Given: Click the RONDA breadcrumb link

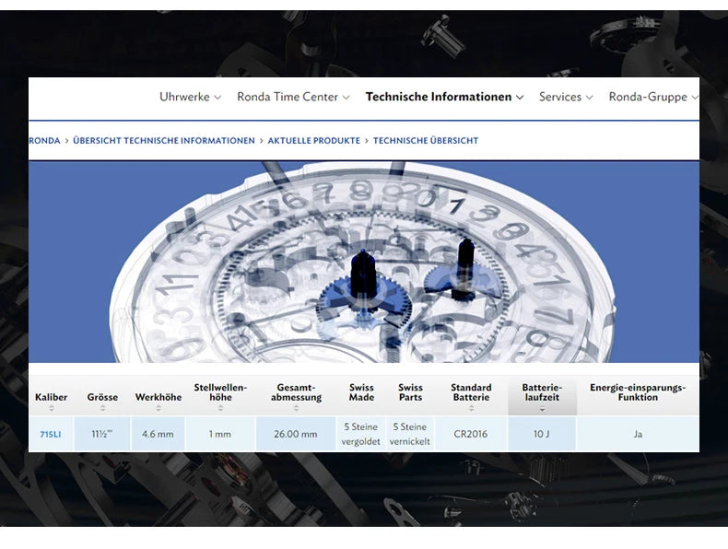Looking at the screenshot, I should (44, 141).
